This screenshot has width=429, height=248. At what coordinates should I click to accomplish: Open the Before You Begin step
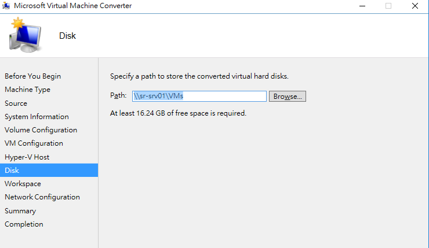click(33, 76)
